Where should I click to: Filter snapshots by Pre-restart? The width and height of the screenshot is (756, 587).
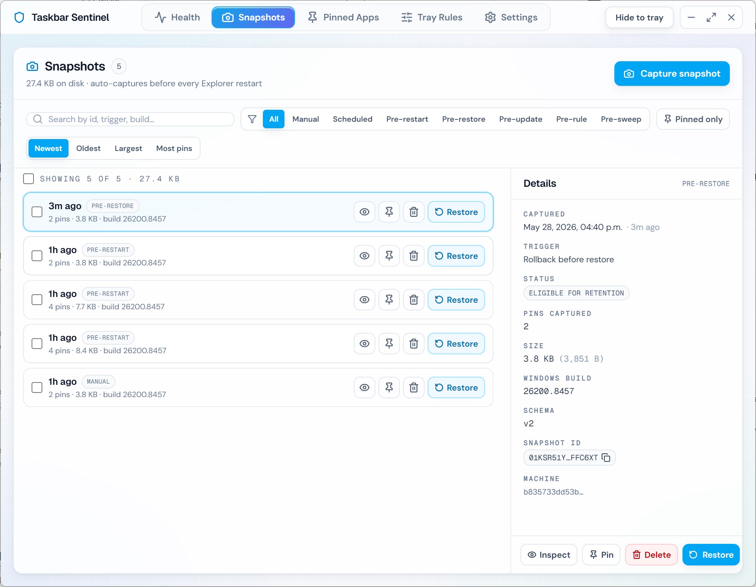pos(407,119)
